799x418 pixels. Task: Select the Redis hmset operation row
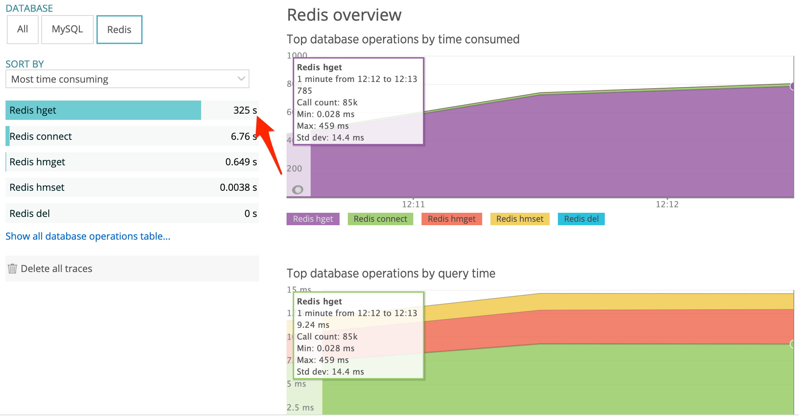tap(132, 187)
